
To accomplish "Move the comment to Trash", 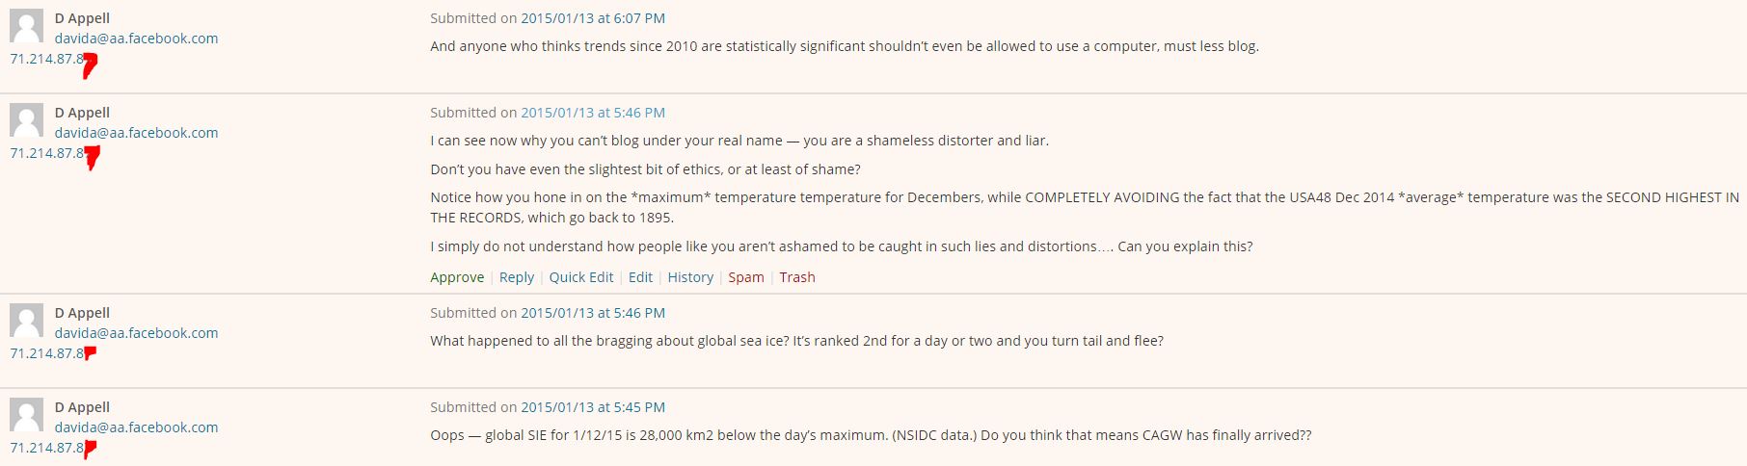I will coord(797,277).
